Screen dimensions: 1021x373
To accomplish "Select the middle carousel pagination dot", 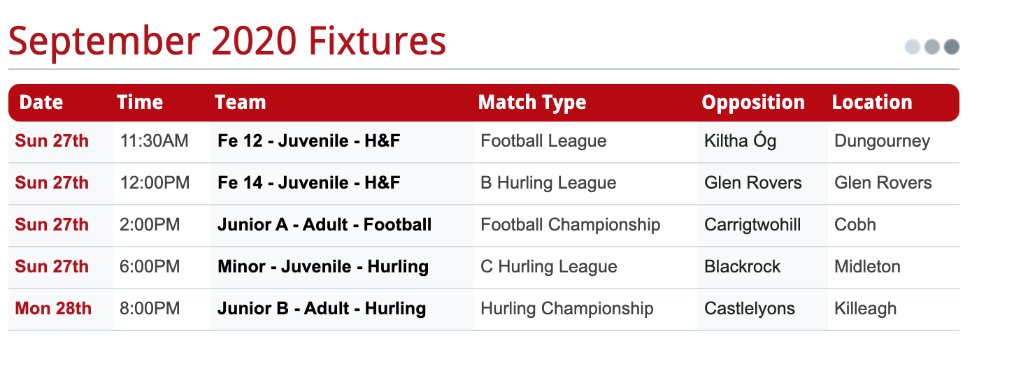I will coord(932,47).
